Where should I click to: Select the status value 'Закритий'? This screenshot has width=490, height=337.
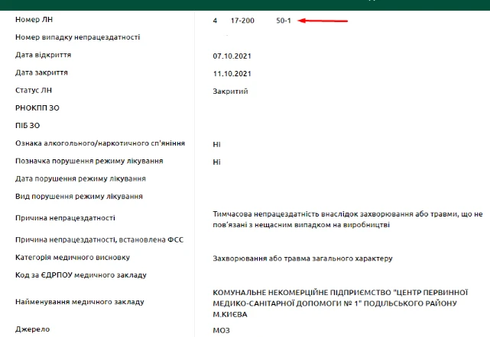(230, 91)
